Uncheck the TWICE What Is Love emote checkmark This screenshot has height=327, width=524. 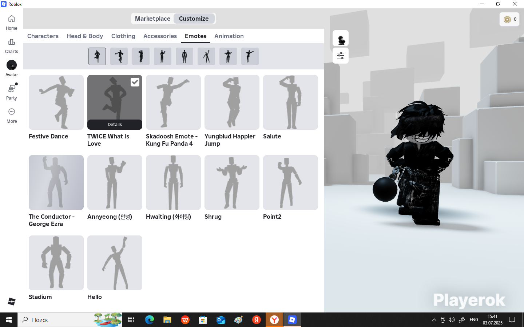click(135, 82)
